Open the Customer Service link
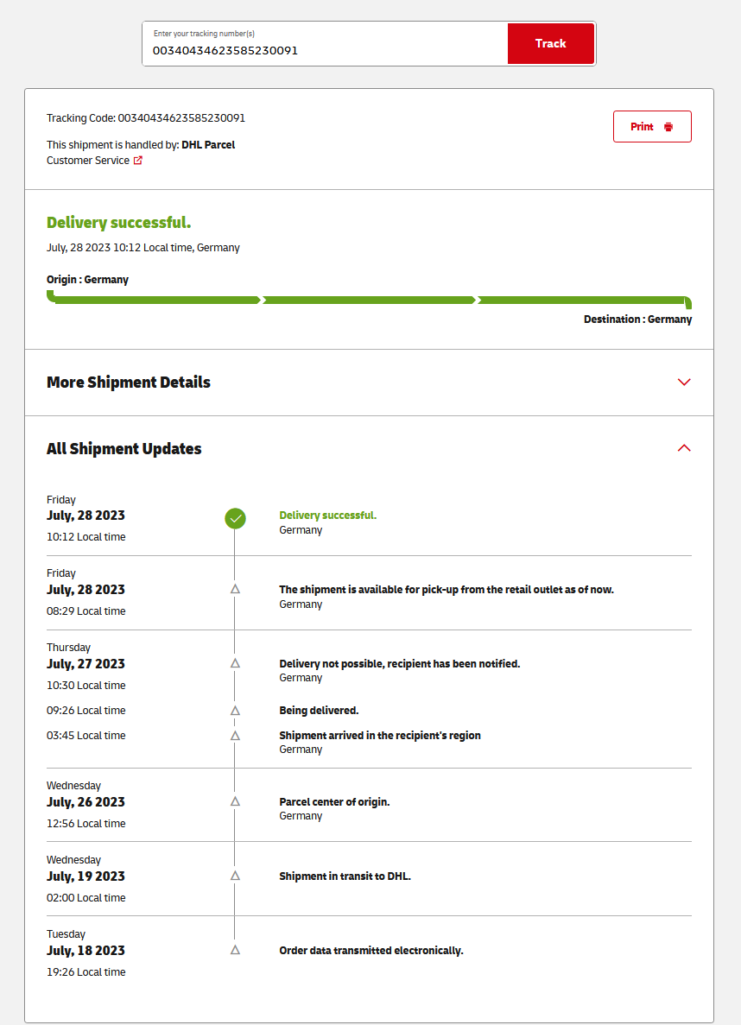 tap(88, 161)
